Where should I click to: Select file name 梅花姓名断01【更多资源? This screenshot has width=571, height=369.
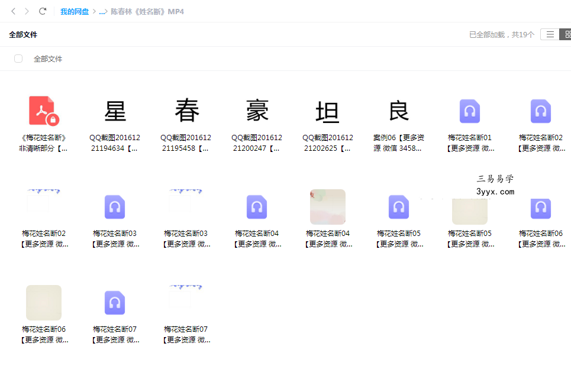click(x=470, y=143)
